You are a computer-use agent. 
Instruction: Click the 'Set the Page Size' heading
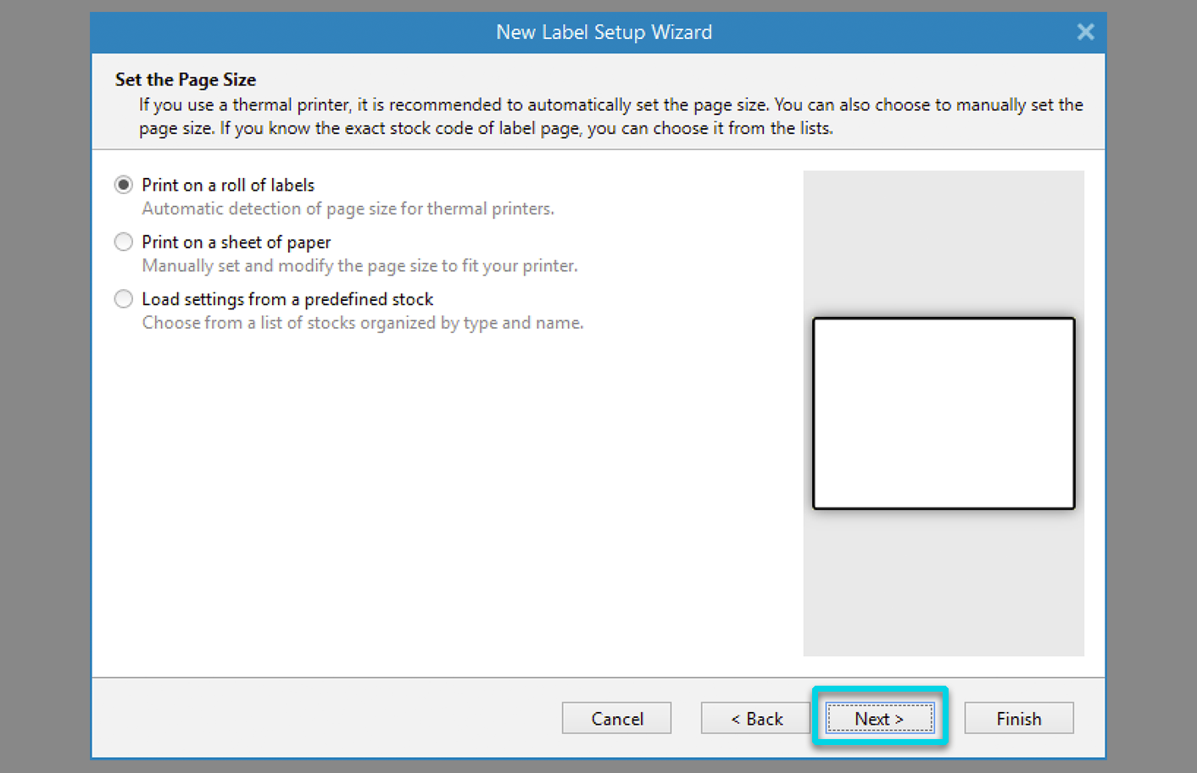186,80
